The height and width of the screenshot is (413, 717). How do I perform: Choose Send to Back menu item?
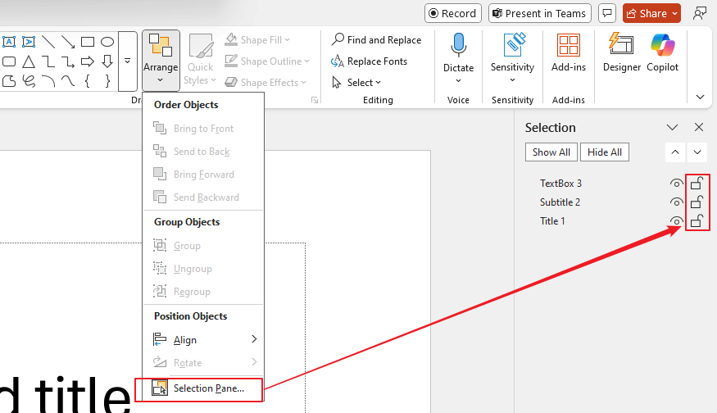coord(203,152)
